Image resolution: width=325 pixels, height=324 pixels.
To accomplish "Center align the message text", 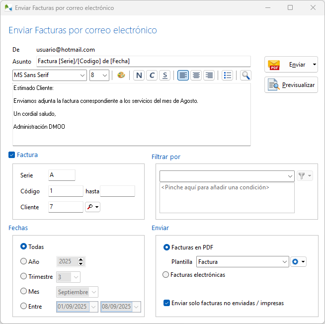I will click(x=196, y=76).
